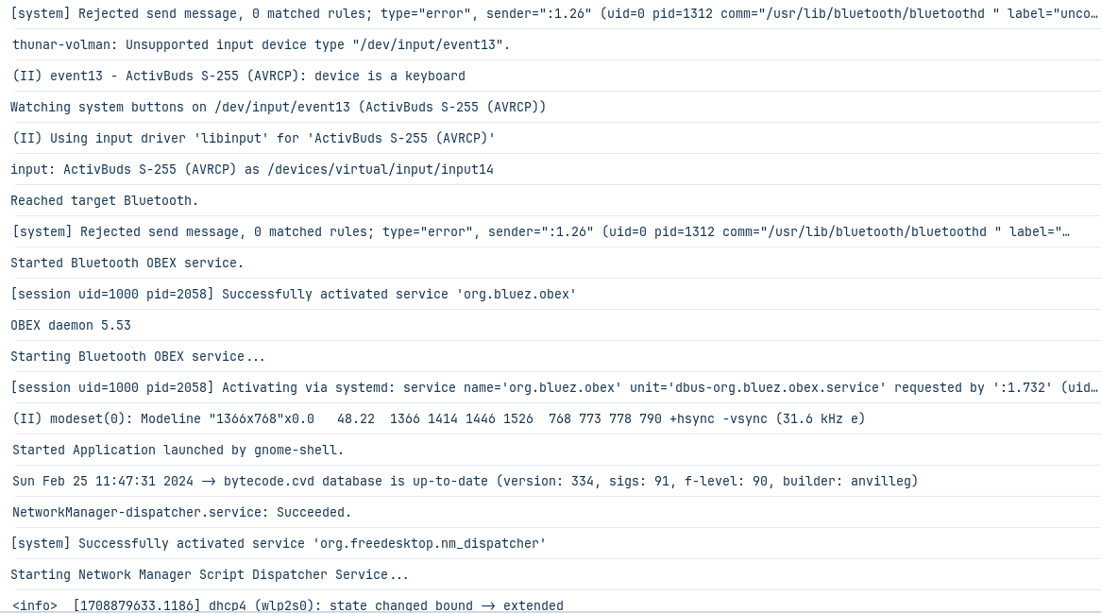1101x613 pixels.
Task: Open 'Starting Bluetooth OBEX service...' entry
Action: point(550,356)
